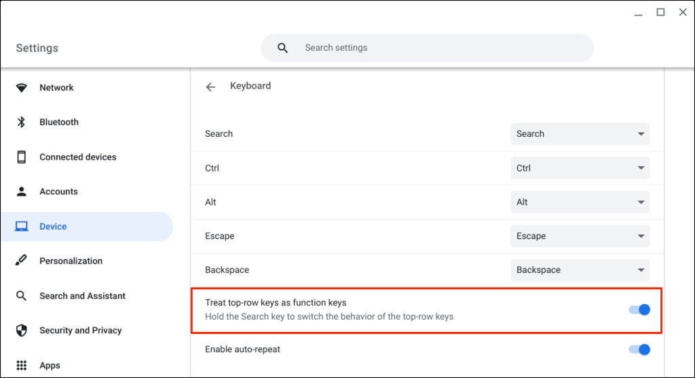Screen dimensions: 695x378
Task: Maximize the Settings window
Action: pyautogui.click(x=660, y=12)
